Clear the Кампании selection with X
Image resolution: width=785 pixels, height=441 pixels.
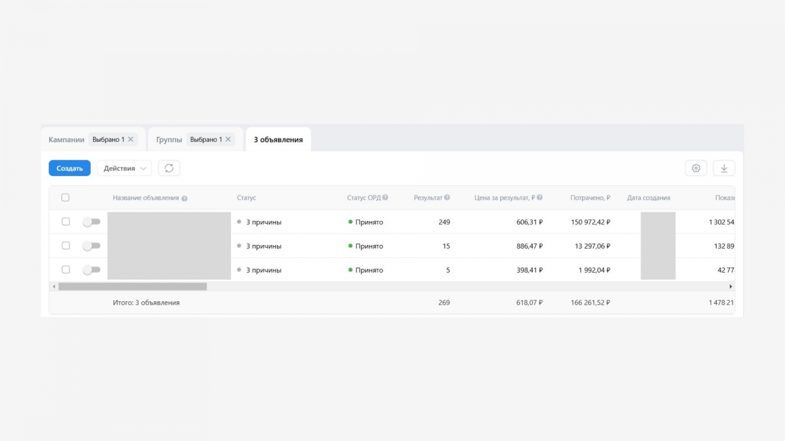click(x=131, y=139)
